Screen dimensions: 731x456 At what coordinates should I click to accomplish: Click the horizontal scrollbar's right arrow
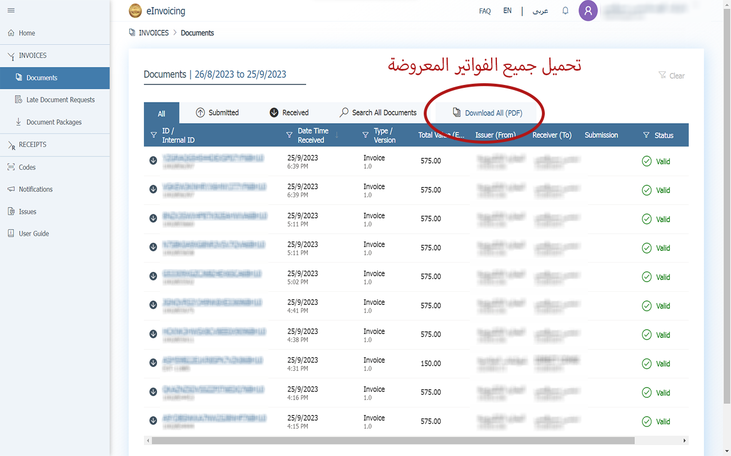click(684, 440)
